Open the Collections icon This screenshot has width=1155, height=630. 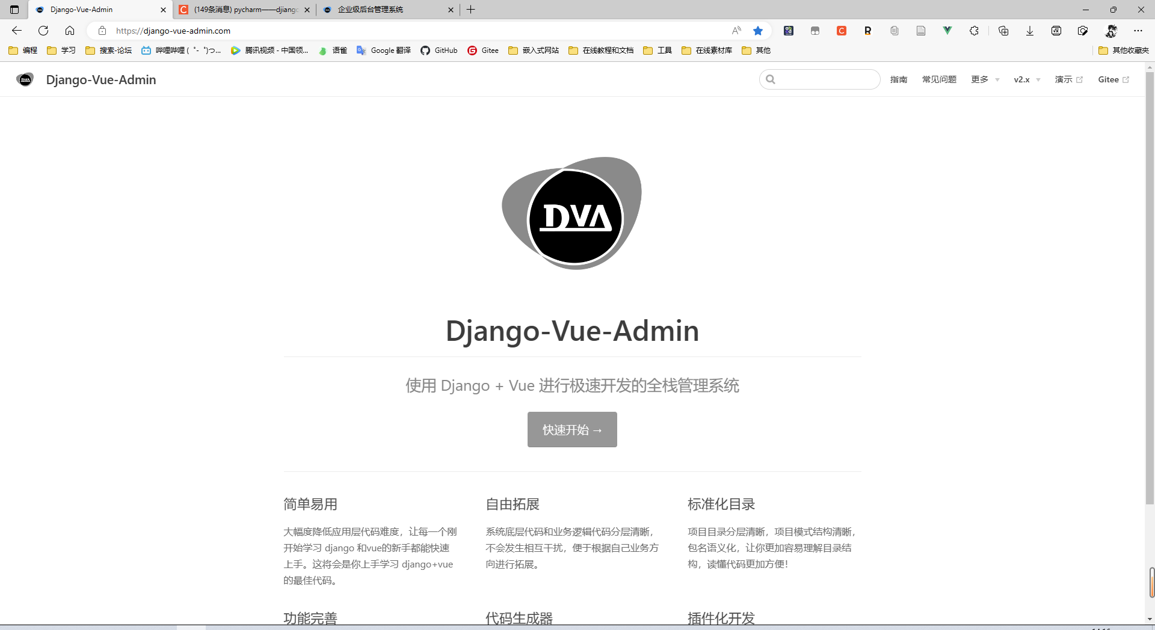click(x=1003, y=31)
